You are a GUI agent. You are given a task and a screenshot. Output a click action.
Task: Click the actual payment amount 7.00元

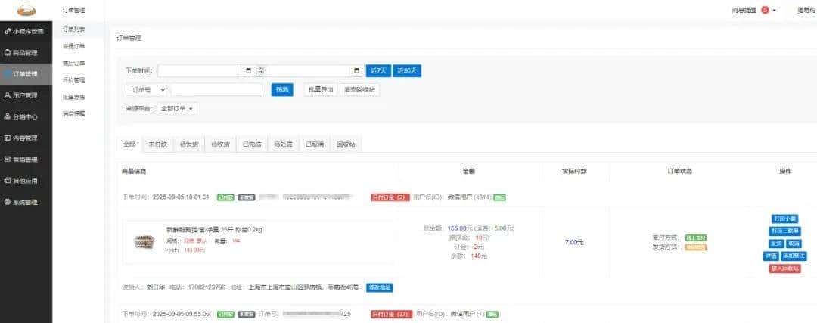pyautogui.click(x=574, y=242)
